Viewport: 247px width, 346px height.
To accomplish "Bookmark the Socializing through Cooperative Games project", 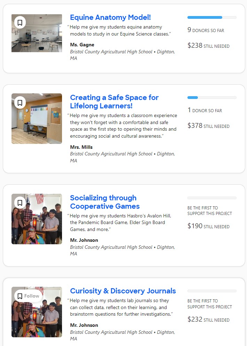I will pyautogui.click(x=20, y=202).
